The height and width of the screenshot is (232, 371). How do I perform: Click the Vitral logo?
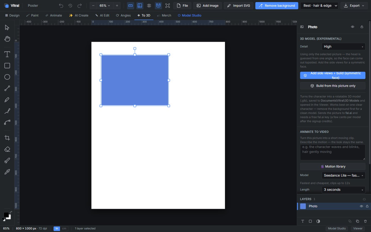point(12,6)
